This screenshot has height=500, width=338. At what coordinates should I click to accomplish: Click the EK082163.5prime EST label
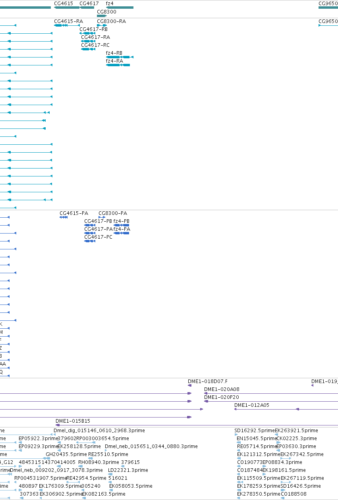[x=104, y=494]
